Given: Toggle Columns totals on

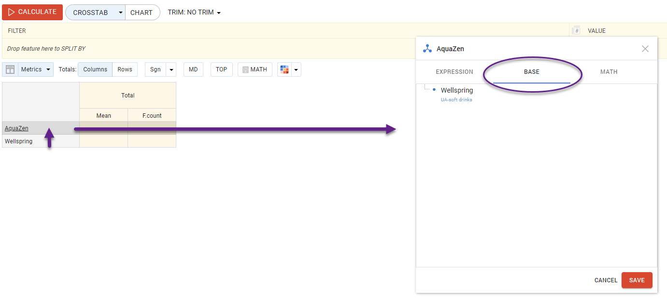Looking at the screenshot, I should (95, 69).
